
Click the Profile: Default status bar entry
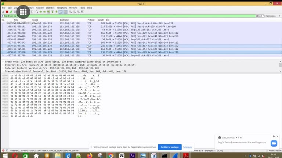pos(275,151)
